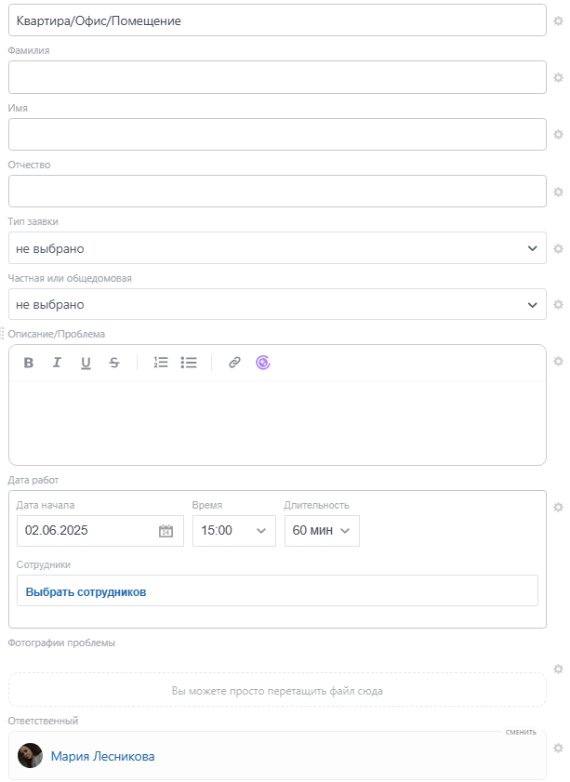Expand the Тип заявки dropdown
The image size is (570, 782).
tap(277, 248)
